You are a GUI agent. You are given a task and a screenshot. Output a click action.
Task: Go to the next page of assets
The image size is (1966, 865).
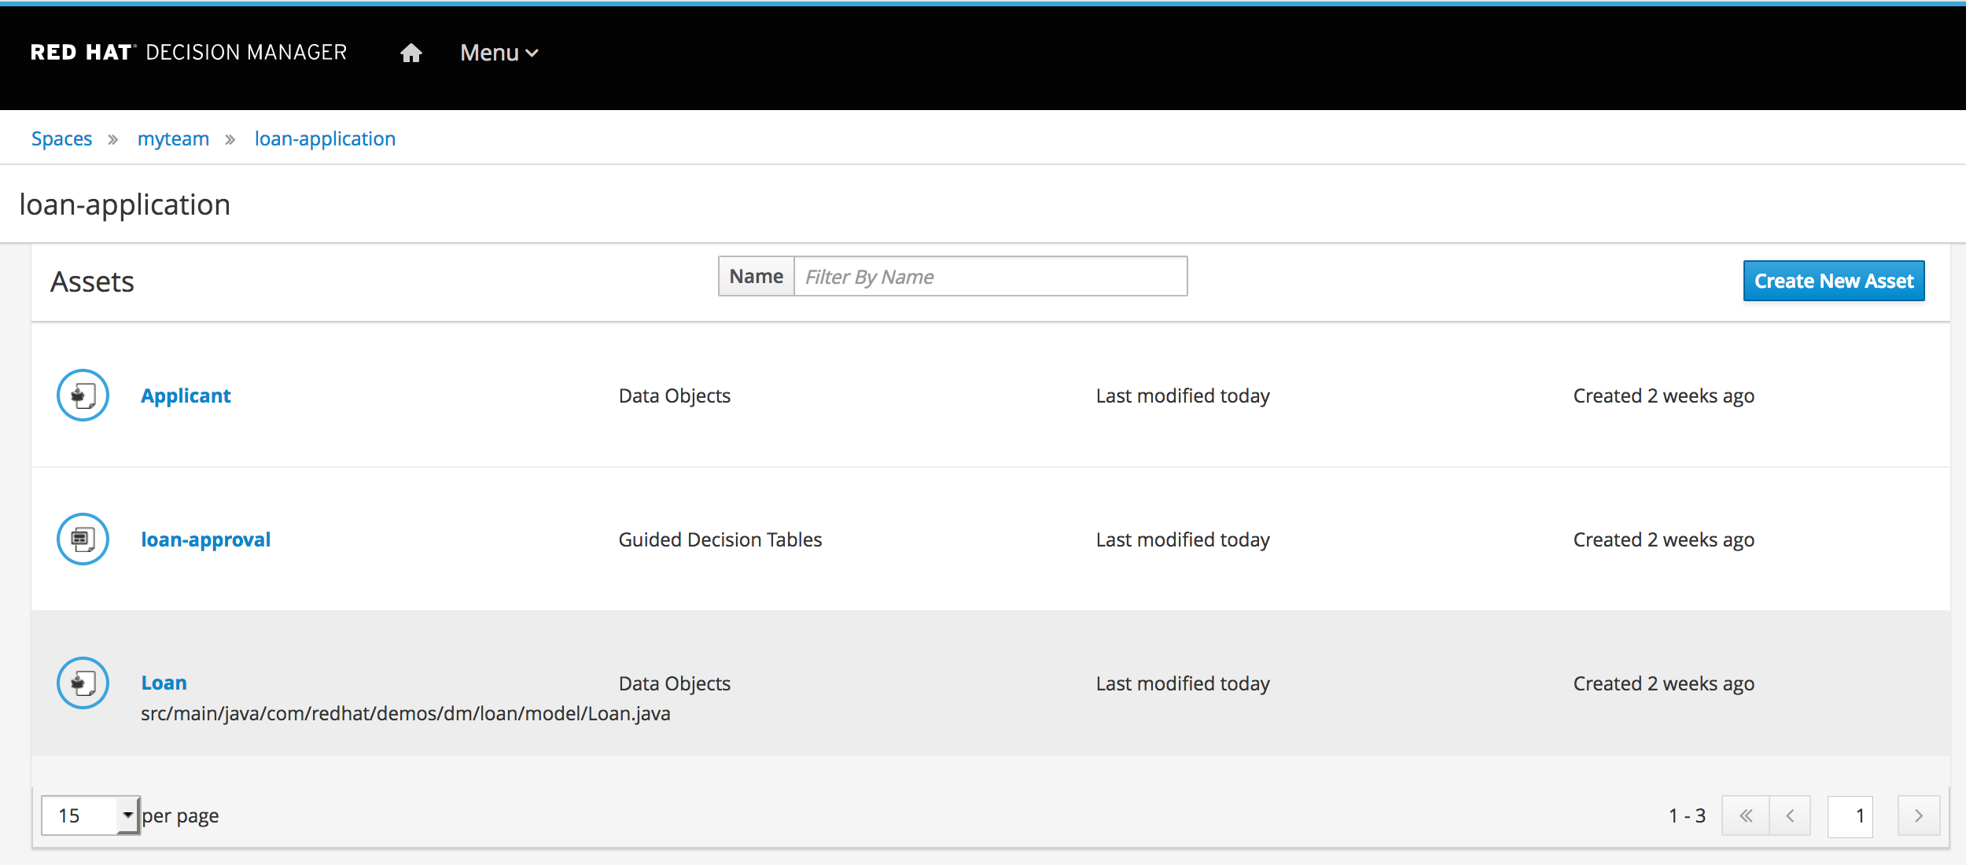click(1918, 815)
